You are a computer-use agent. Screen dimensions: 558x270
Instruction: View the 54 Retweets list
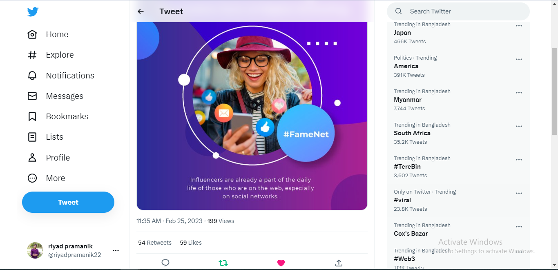(155, 243)
